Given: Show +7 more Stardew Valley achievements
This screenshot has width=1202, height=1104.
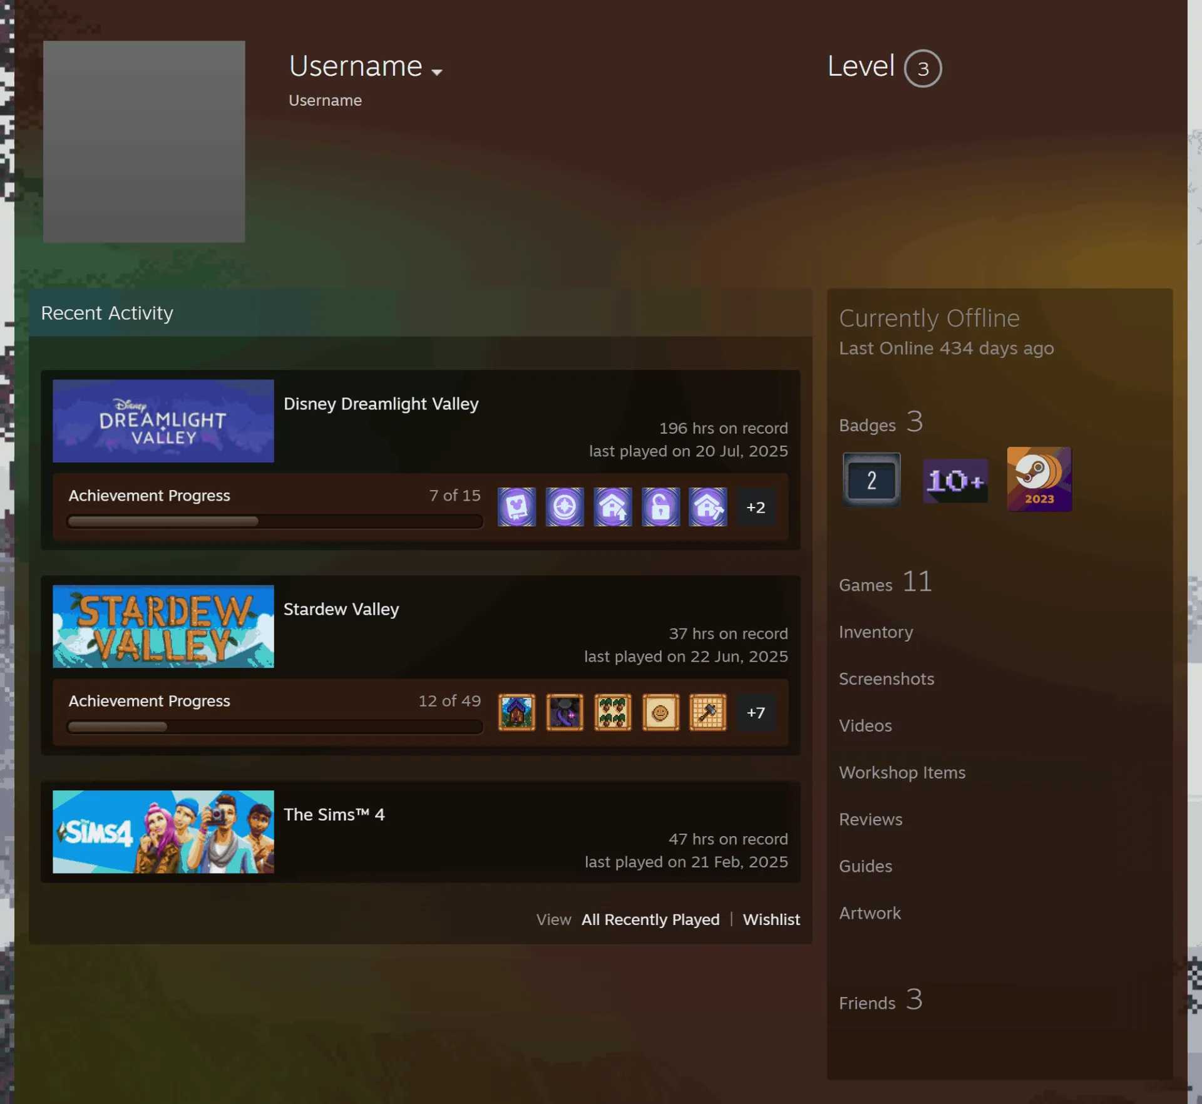Looking at the screenshot, I should (756, 712).
